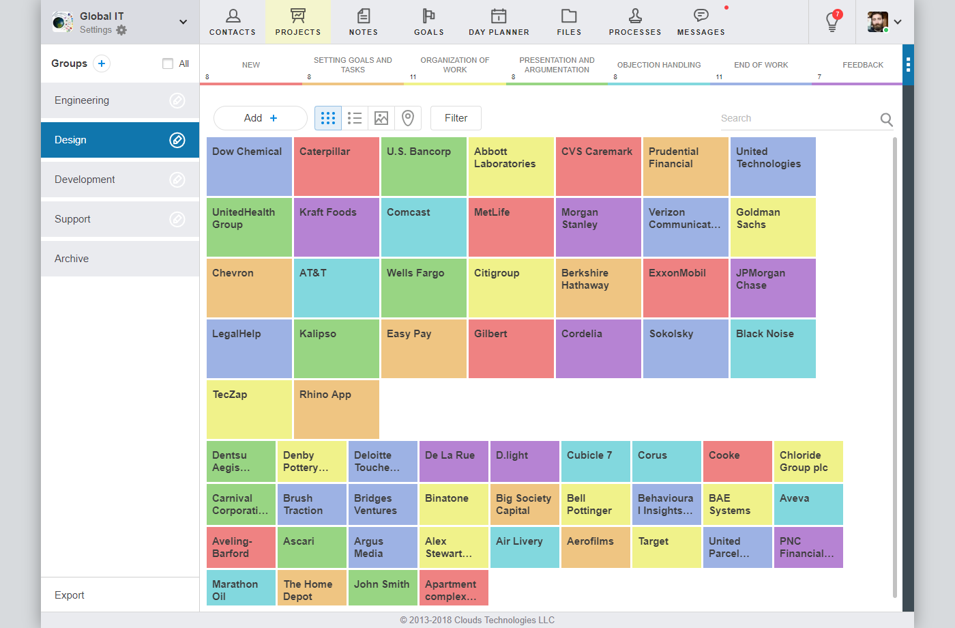The image size is (955, 628).
Task: Open the Goldman Sachs tile
Action: pyautogui.click(x=774, y=227)
